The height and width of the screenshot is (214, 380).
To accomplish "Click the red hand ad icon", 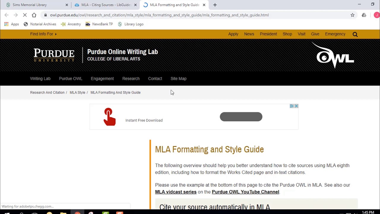I will point(110,117).
